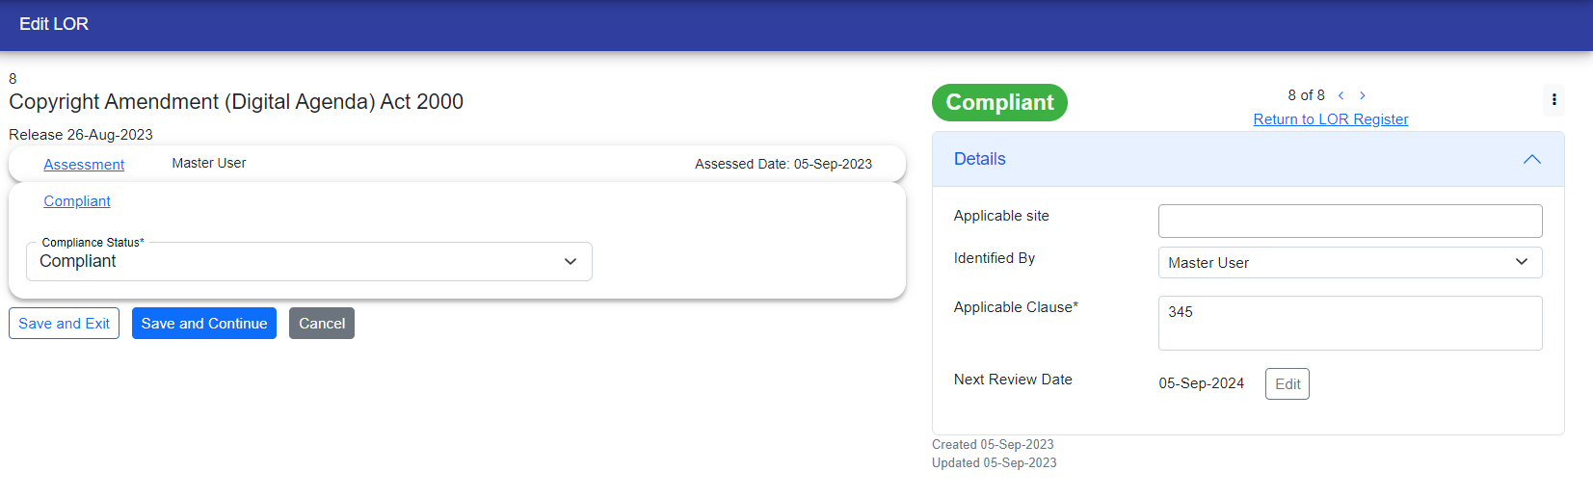Click the Assessment link
This screenshot has width=1593, height=498.
pos(84,165)
